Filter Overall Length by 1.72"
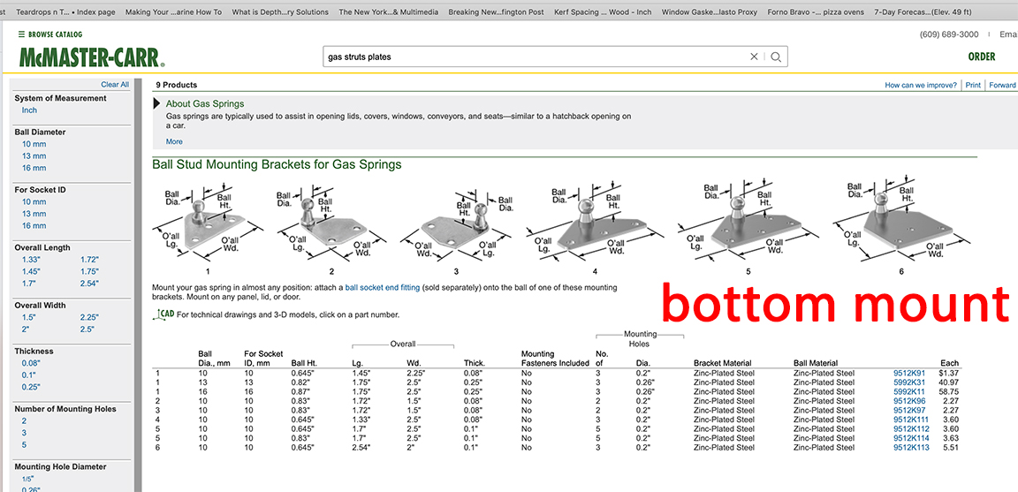The height and width of the screenshot is (492, 1018). 89,260
